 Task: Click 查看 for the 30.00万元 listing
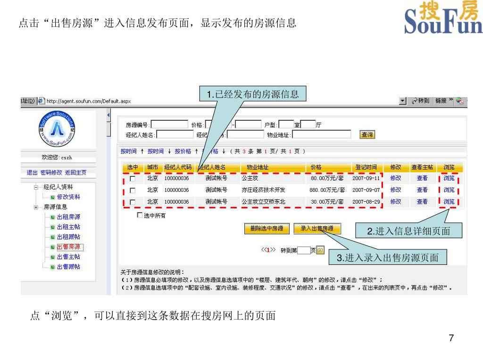pos(422,202)
